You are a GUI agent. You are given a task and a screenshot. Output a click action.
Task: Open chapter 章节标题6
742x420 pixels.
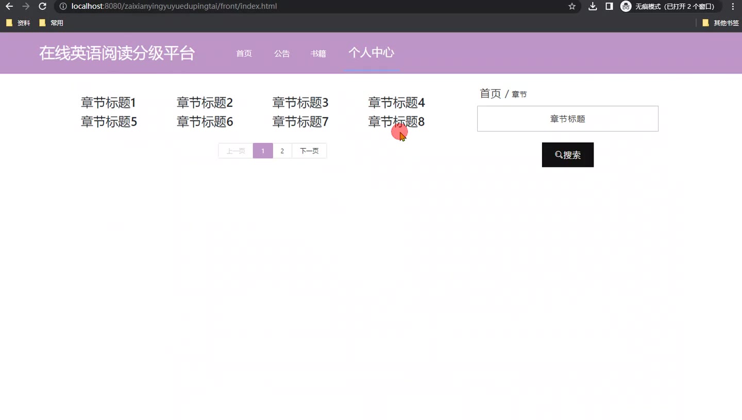205,122
